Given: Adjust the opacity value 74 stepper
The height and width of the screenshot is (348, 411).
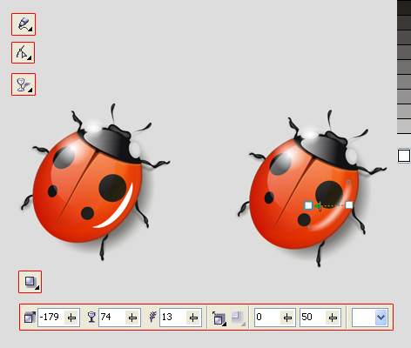Looking at the screenshot, I should pyautogui.click(x=132, y=318).
